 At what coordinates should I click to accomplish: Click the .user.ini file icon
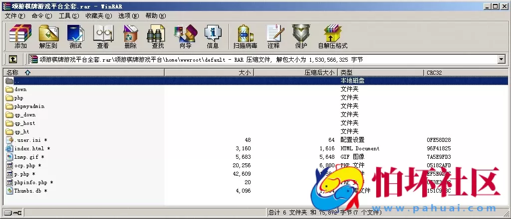9,140
